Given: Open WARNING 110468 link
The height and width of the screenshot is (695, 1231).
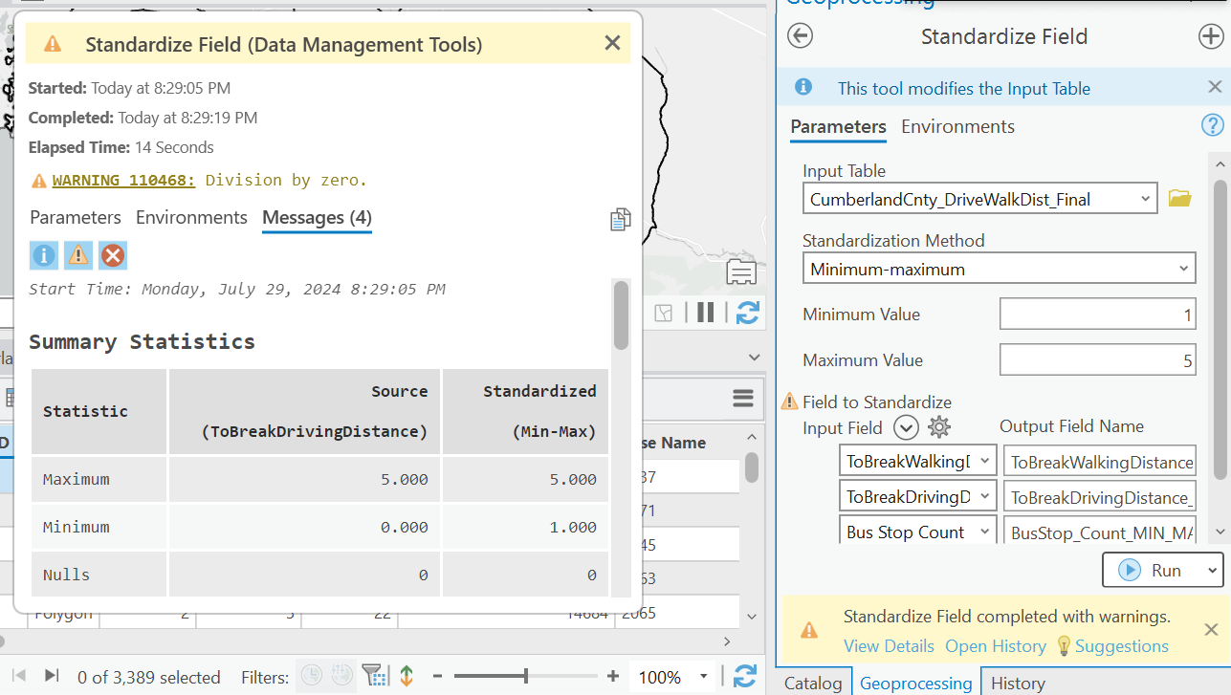Looking at the screenshot, I should tap(123, 180).
